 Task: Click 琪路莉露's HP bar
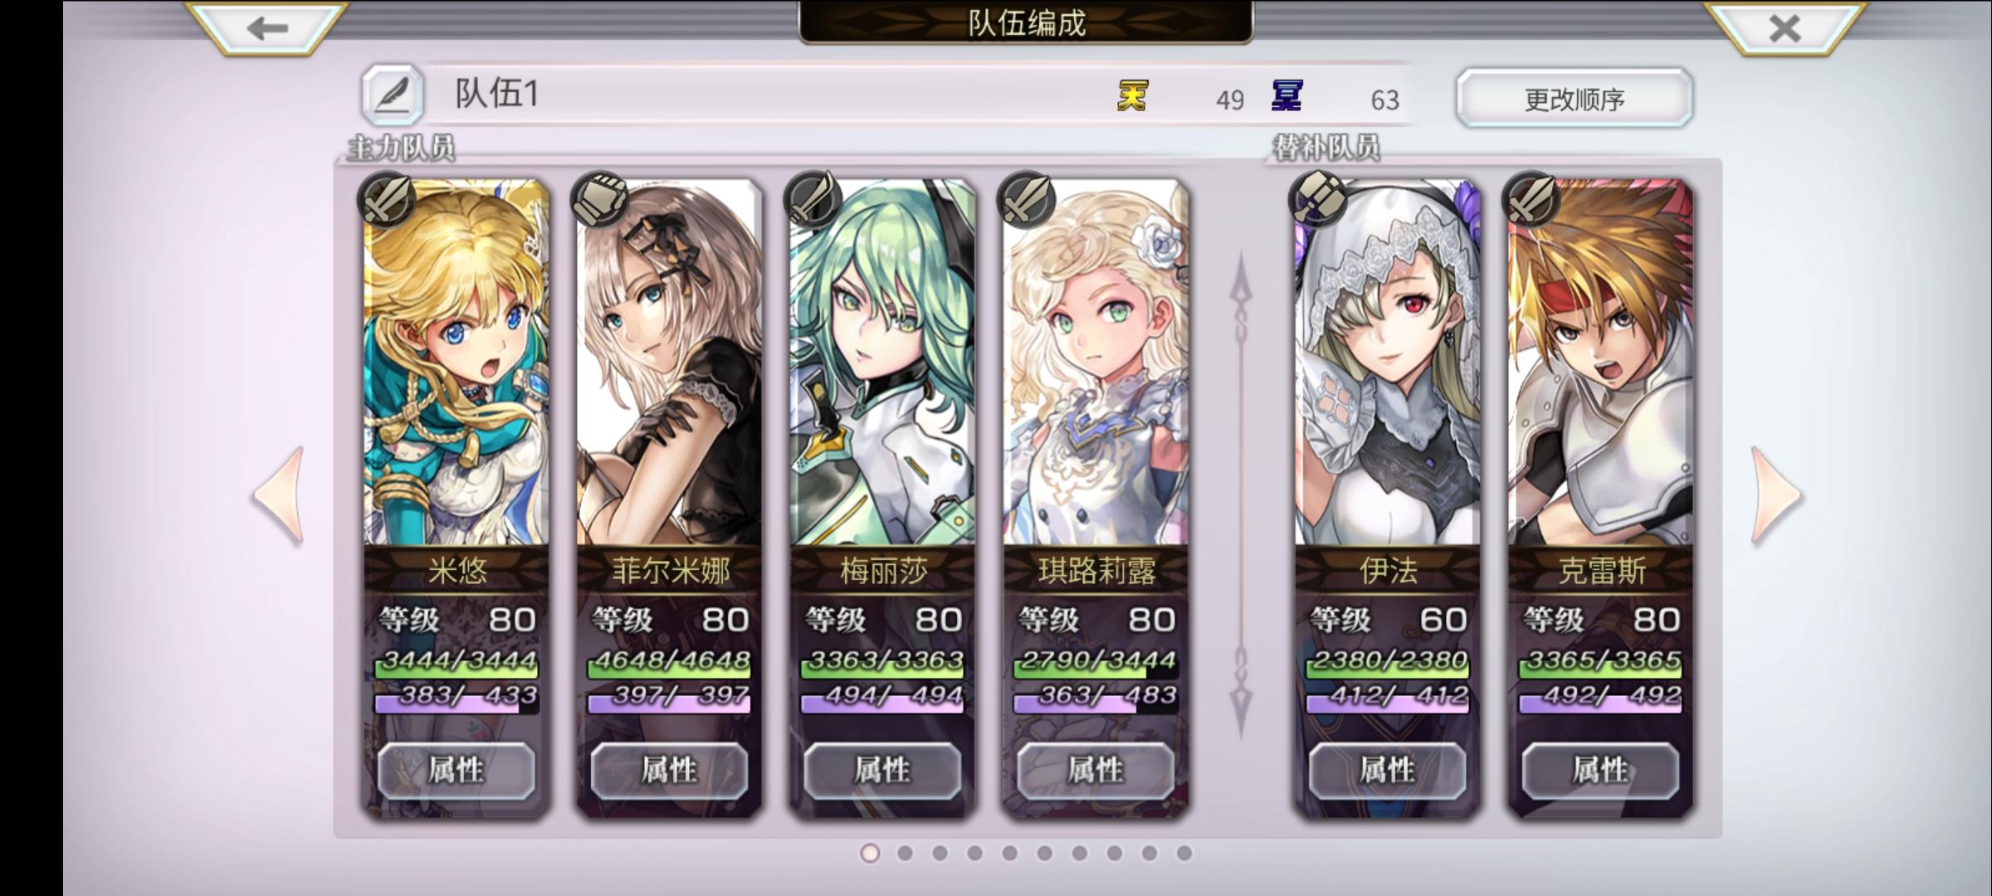(1096, 663)
